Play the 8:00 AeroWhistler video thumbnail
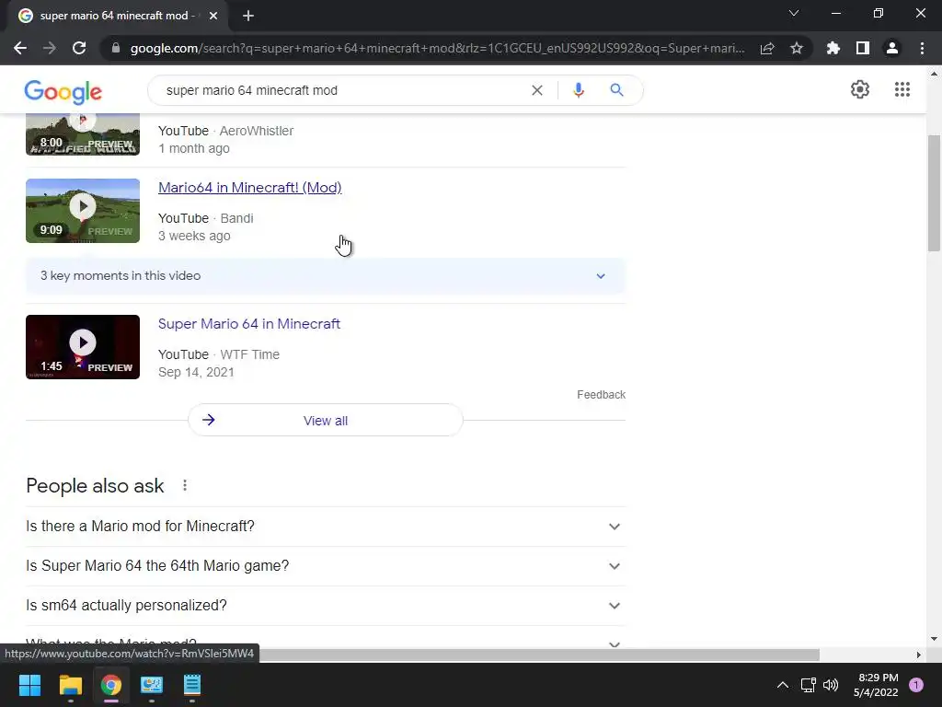This screenshot has height=707, width=942. (83, 134)
